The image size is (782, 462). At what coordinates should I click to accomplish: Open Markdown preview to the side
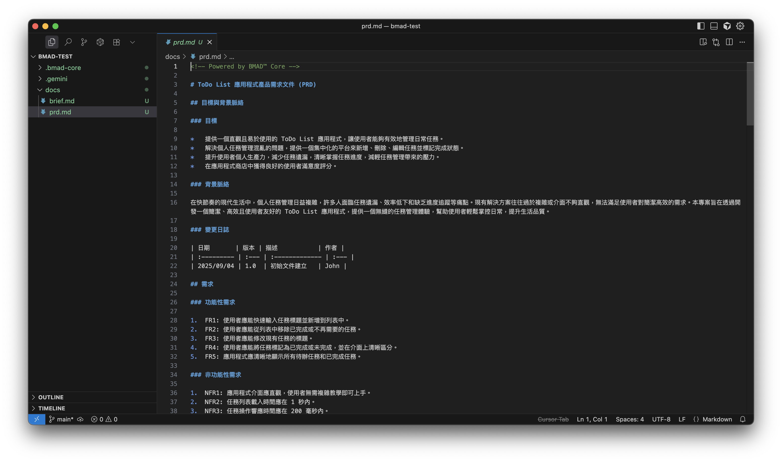point(703,42)
